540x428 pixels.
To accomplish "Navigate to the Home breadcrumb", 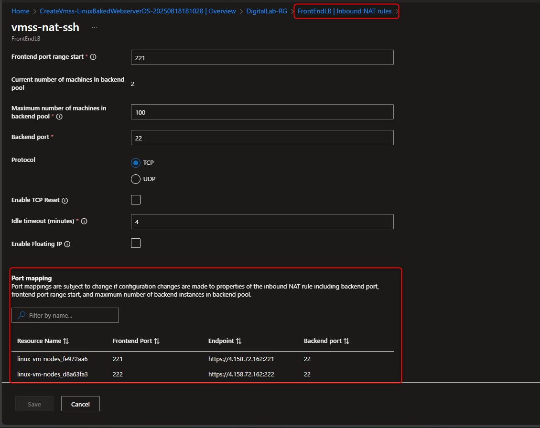I will tap(20, 11).
